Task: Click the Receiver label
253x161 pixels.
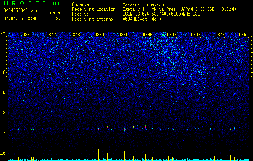Action: pyautogui.click(x=82, y=14)
